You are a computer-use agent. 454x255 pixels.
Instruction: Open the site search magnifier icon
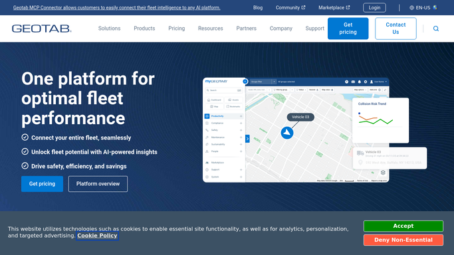coord(436,29)
